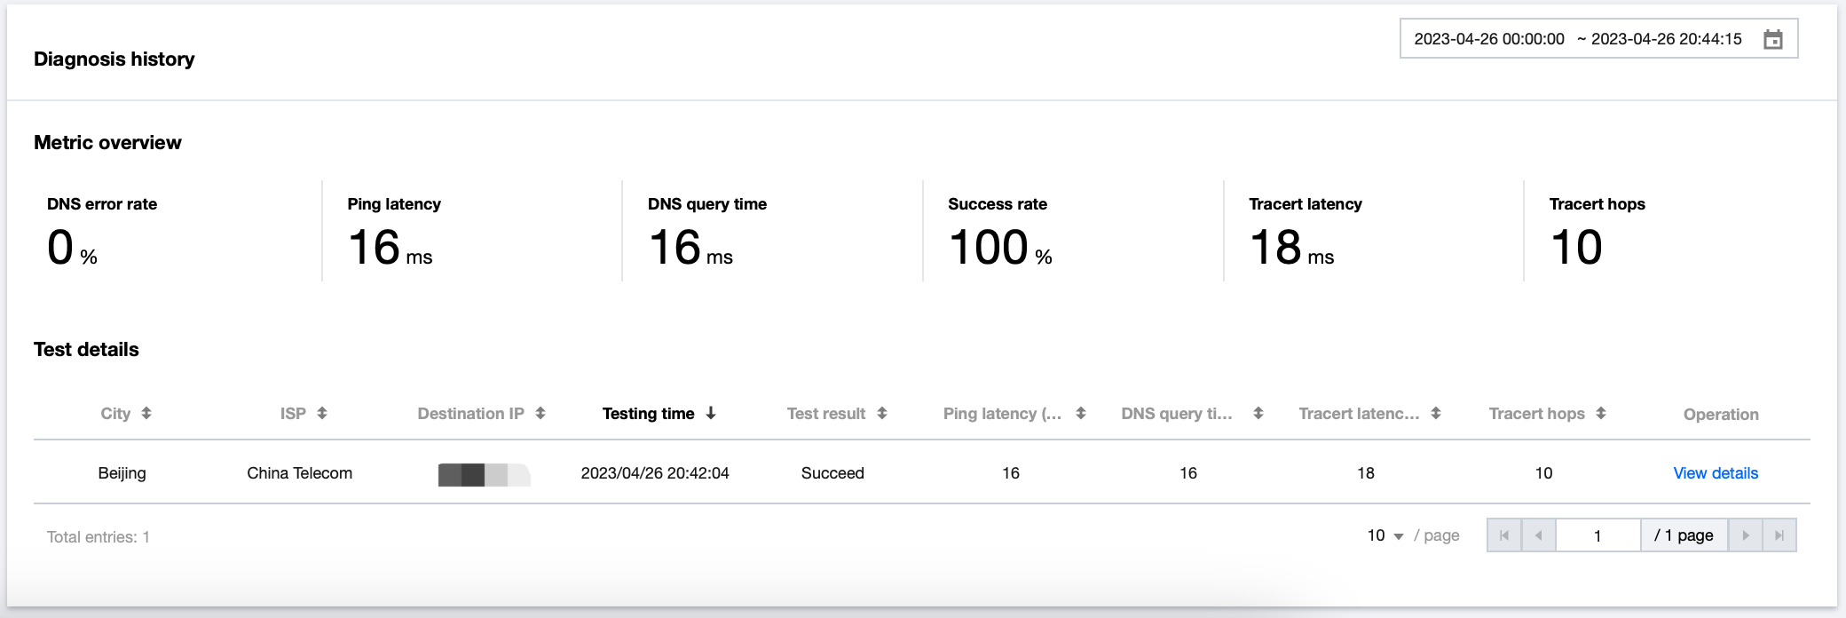
Task: Toggle Testing time sort direction arrow
Action: pos(711,413)
